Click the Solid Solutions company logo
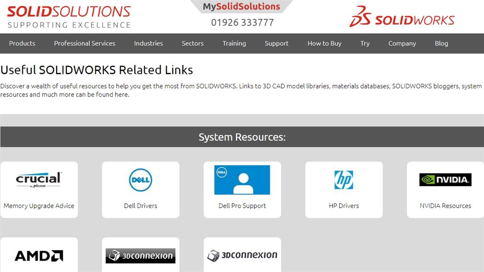 click(68, 15)
